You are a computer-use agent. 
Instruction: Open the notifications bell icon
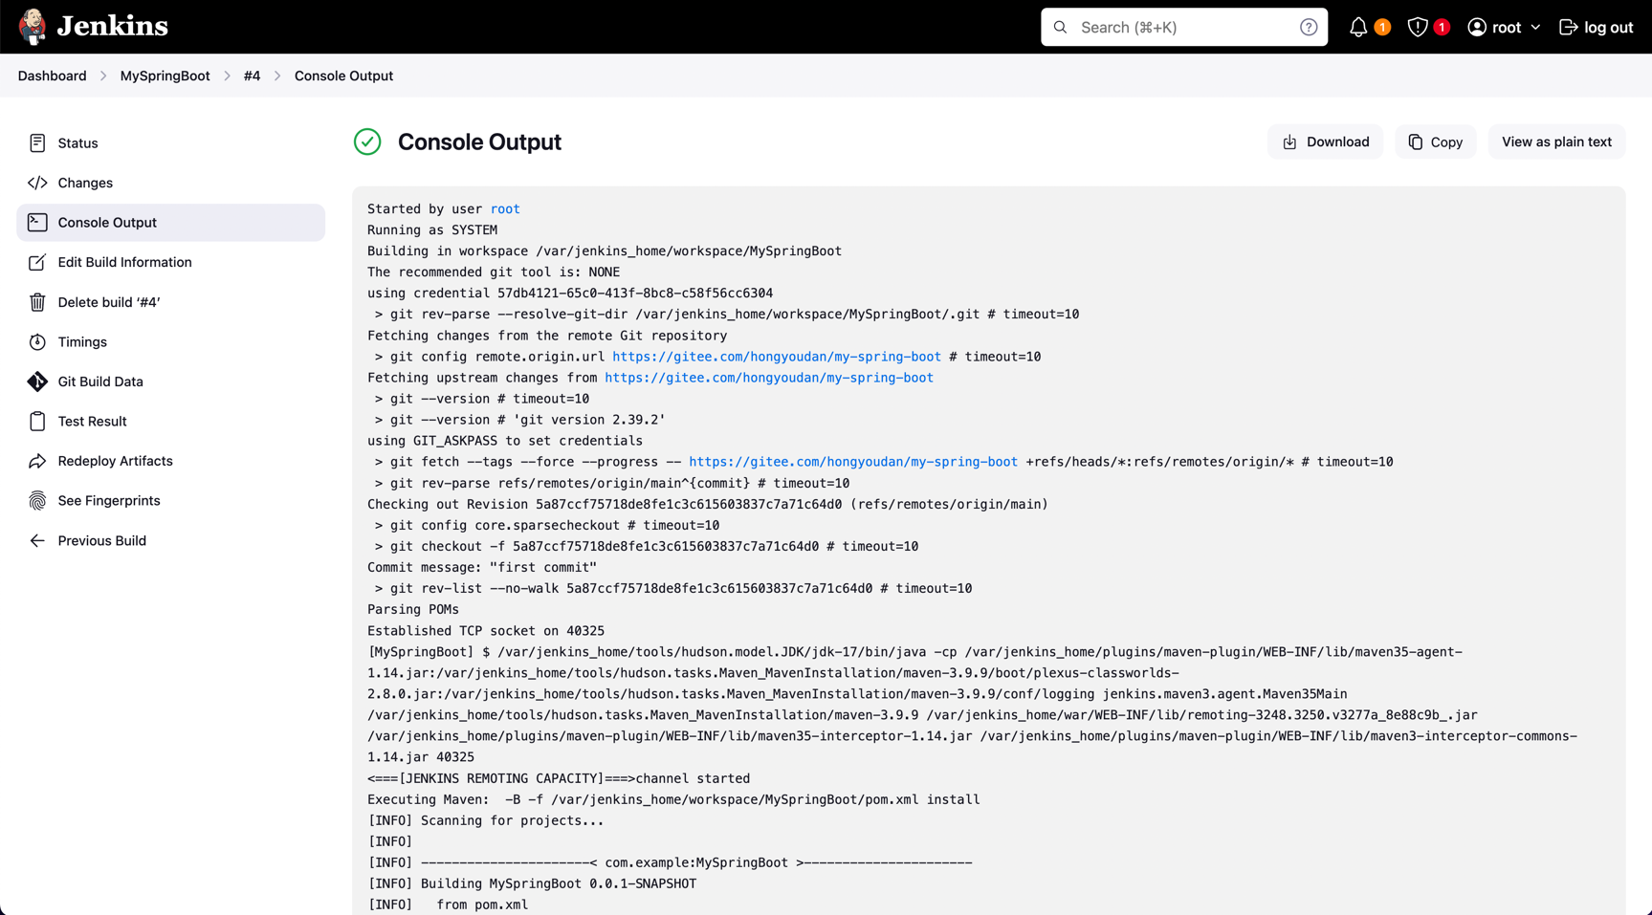click(1358, 28)
